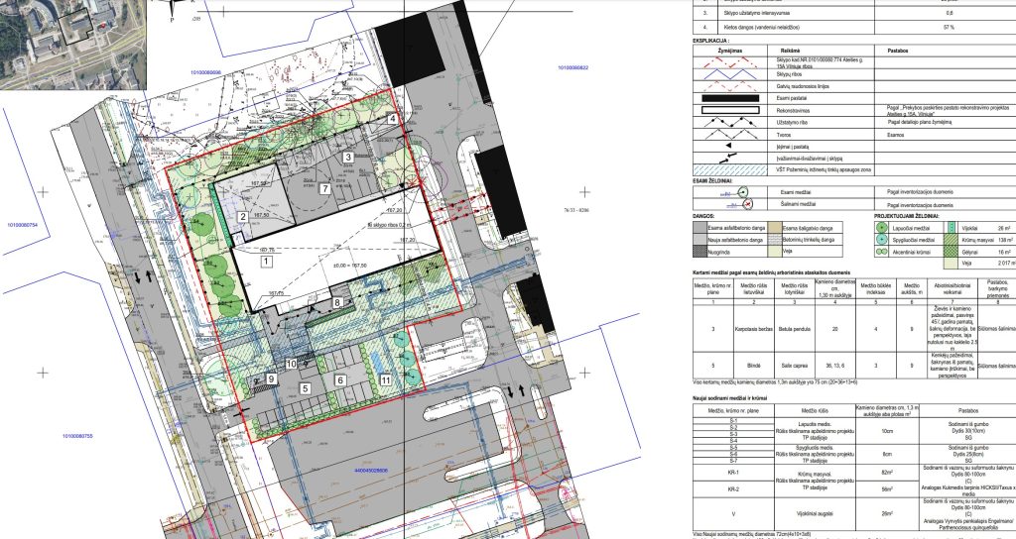
Task: Select the 'Spygliuočiai medžiai' teal tree icon
Action: pyautogui.click(x=881, y=240)
